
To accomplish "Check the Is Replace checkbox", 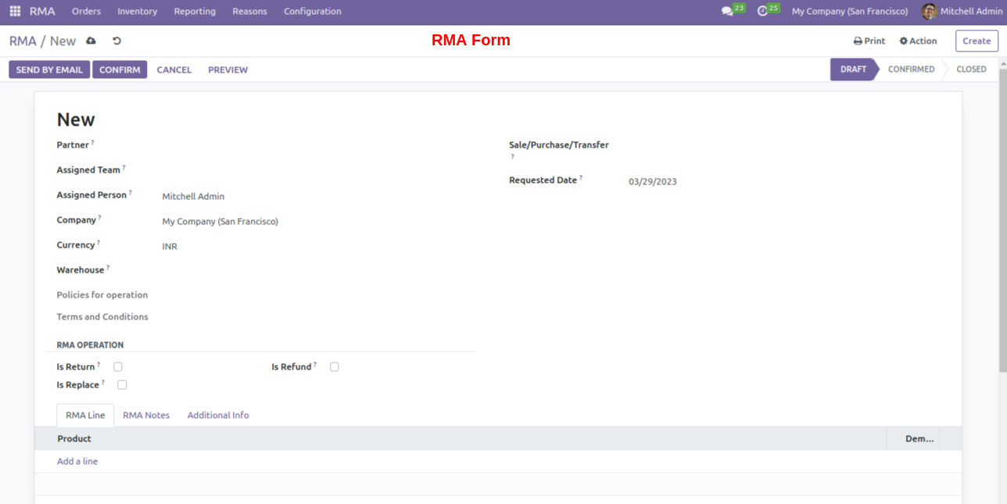I will [x=122, y=384].
